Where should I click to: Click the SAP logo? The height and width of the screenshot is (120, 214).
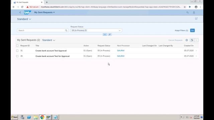point(27,12)
